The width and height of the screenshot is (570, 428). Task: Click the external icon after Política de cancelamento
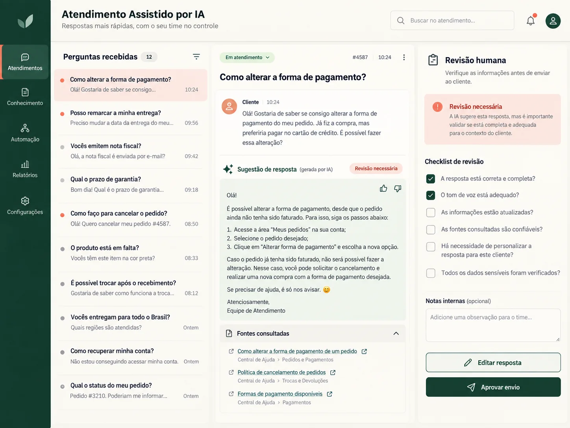coord(333,372)
